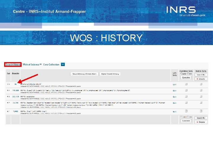This screenshot has height=159, width=213.
Task: Open results count of epstein barr virus set
Action: pyautogui.click(x=16, y=103)
